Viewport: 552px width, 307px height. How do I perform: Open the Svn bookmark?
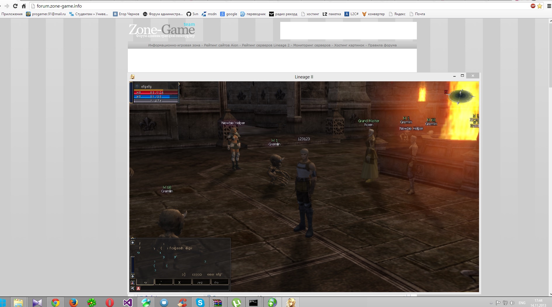tap(192, 14)
